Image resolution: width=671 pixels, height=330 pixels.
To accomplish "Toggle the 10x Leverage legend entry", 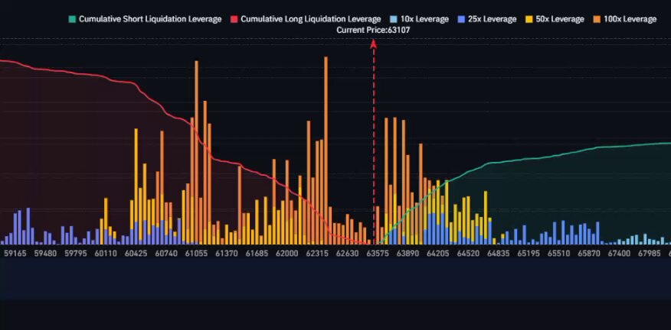I will (419, 19).
